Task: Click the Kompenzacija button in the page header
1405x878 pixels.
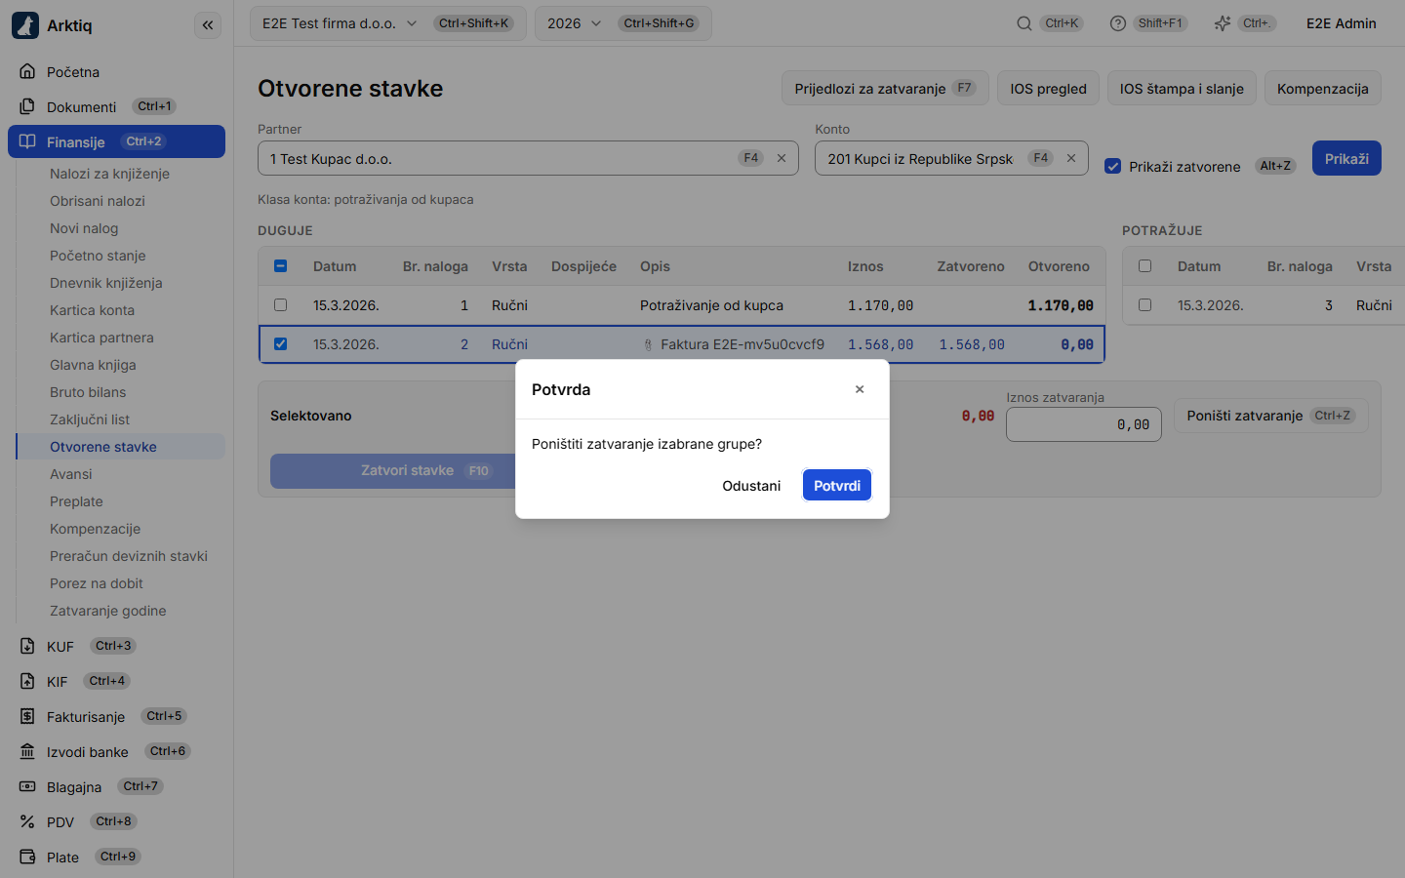Action: [1323, 88]
